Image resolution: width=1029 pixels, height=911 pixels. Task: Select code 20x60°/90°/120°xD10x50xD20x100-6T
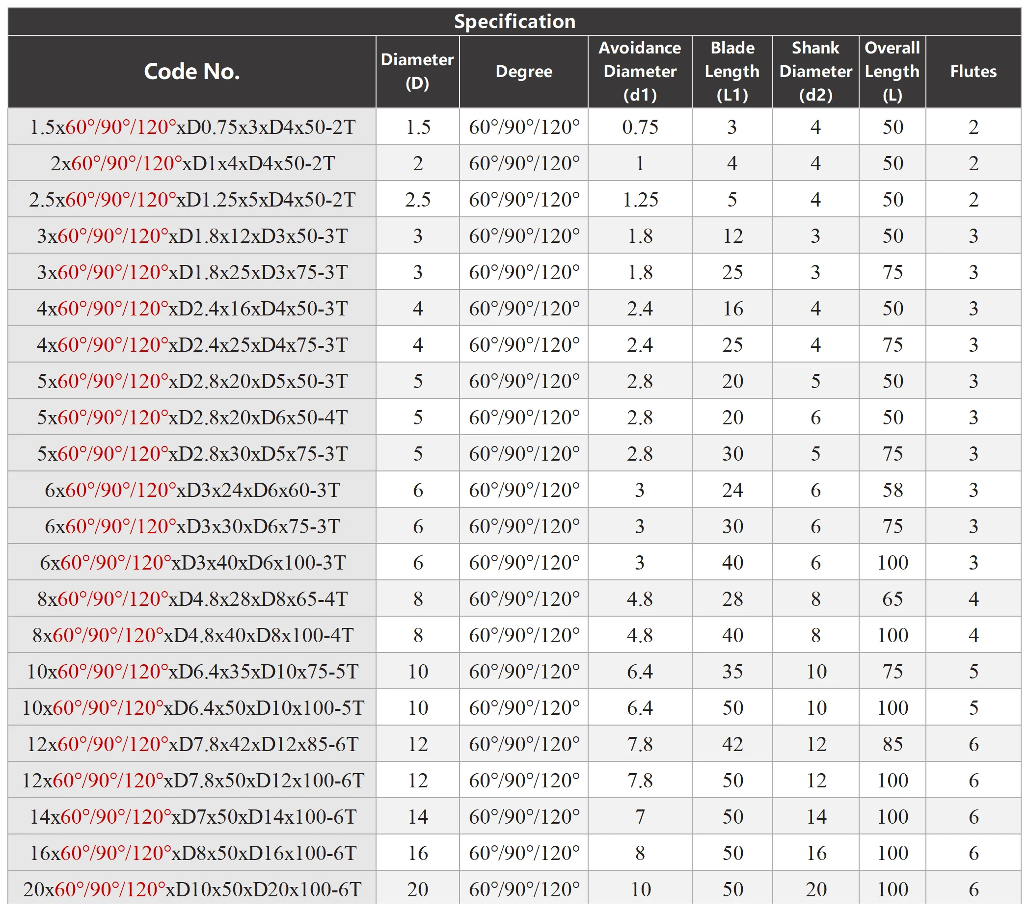click(x=192, y=889)
